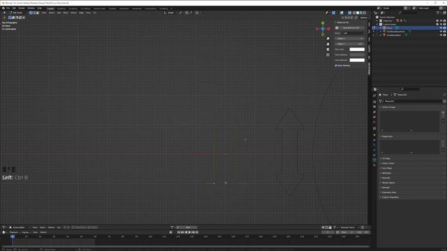Open the World properties tab icon
Screen dimensions: 447x251
374,122
